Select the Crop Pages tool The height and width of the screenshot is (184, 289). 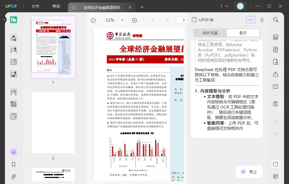[x=14, y=104]
